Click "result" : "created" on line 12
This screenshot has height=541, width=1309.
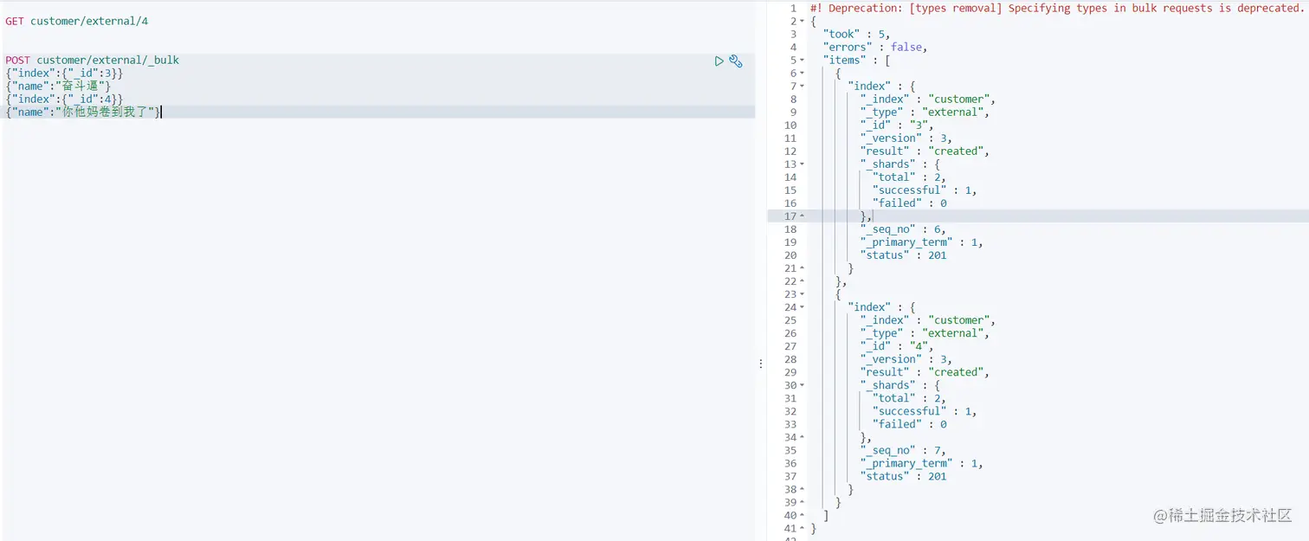[925, 151]
